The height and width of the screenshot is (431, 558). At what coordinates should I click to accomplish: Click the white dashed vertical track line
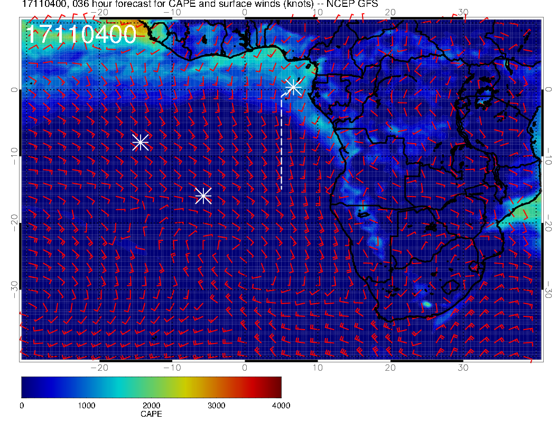281,143
